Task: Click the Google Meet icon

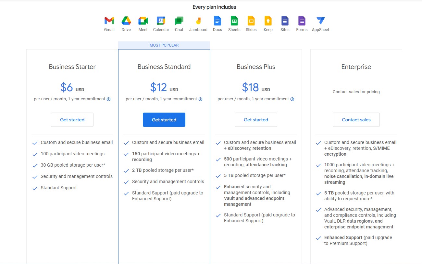Action: [143, 21]
